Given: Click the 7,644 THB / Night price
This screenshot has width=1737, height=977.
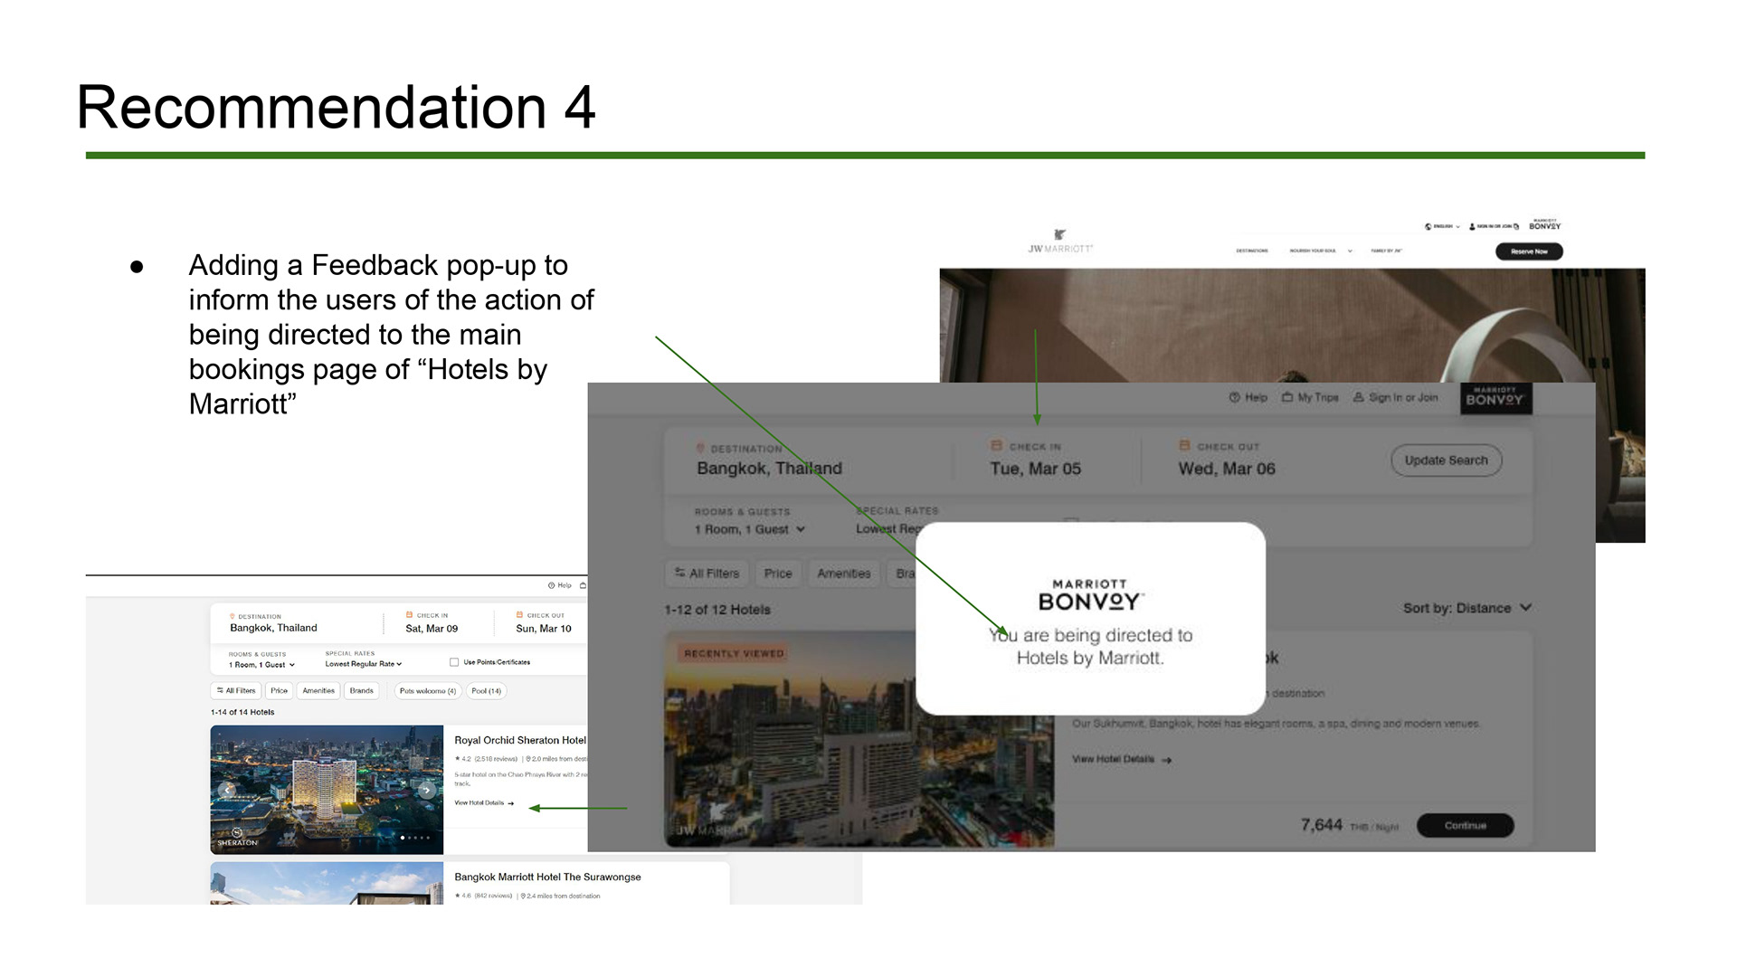Looking at the screenshot, I should pos(1349,825).
